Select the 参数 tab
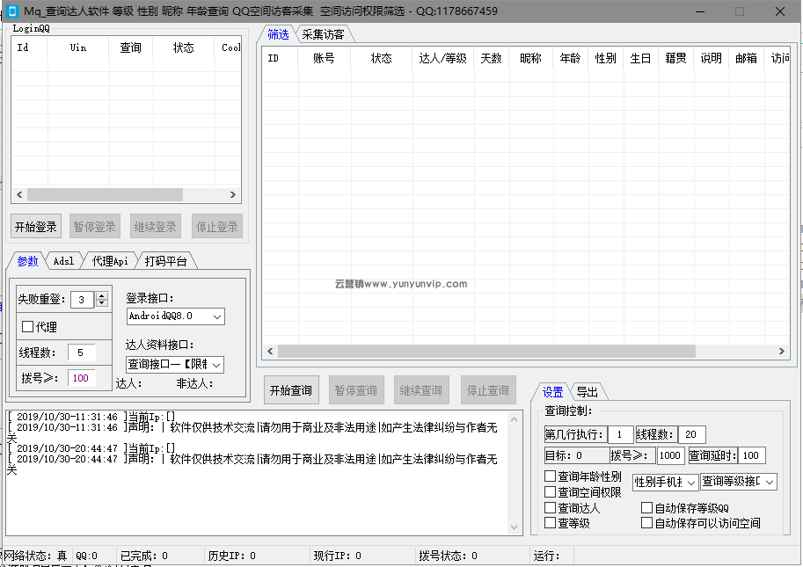The image size is (803, 567). pyautogui.click(x=27, y=261)
